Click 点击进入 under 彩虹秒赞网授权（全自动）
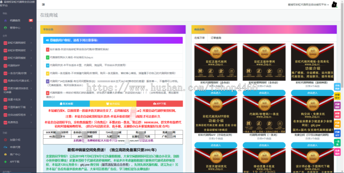Image resolution: width=344 pixels, height=173 pixels. point(264,93)
